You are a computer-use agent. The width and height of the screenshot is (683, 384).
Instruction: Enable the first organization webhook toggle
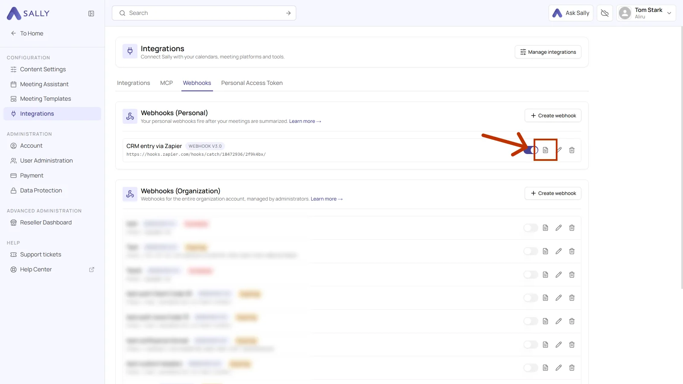(531, 228)
